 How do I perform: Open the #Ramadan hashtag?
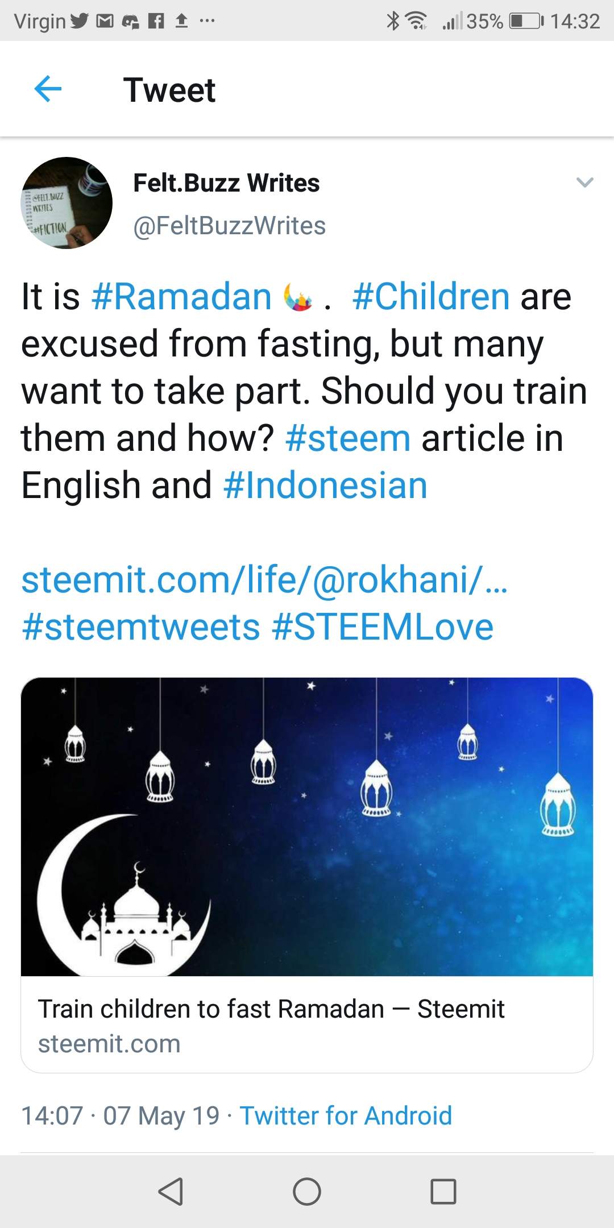point(181,297)
